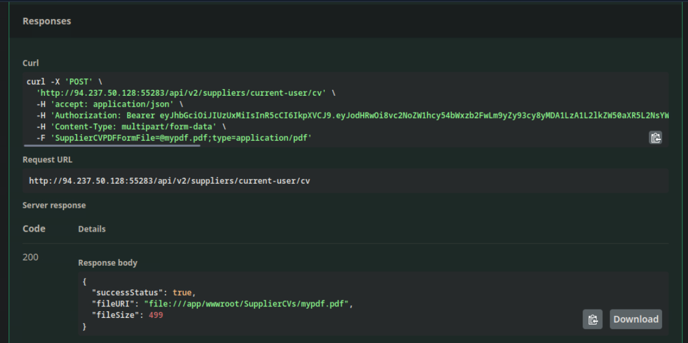Screen dimensions: 688x343
Task: Click the curl block horizontal scrollbar
Action: pos(112,145)
